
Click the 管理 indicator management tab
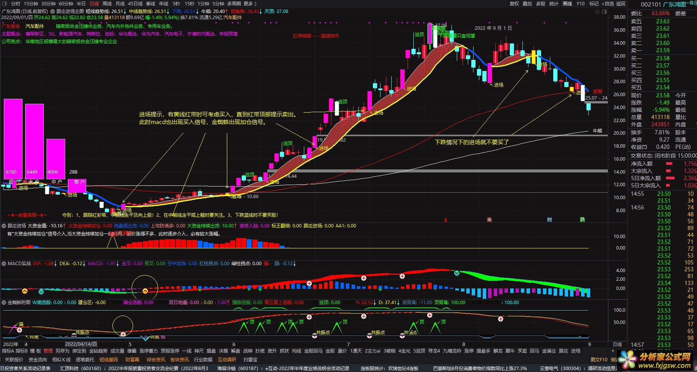coord(48,351)
